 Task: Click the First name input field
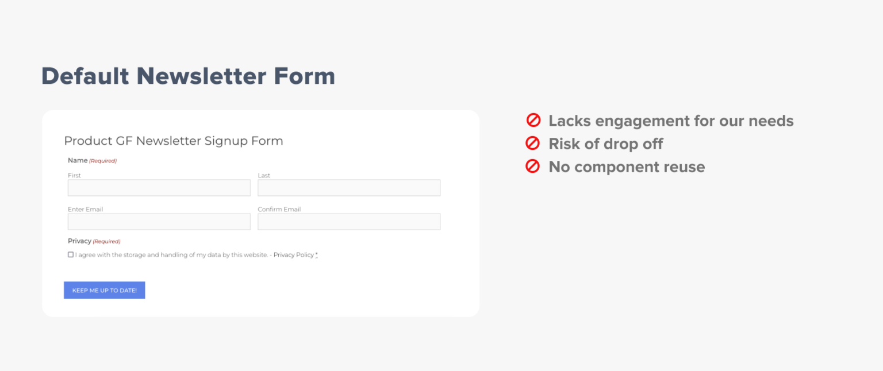pos(159,188)
